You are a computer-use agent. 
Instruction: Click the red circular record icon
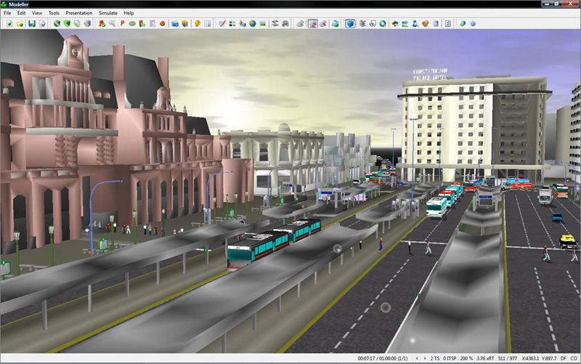(x=163, y=24)
